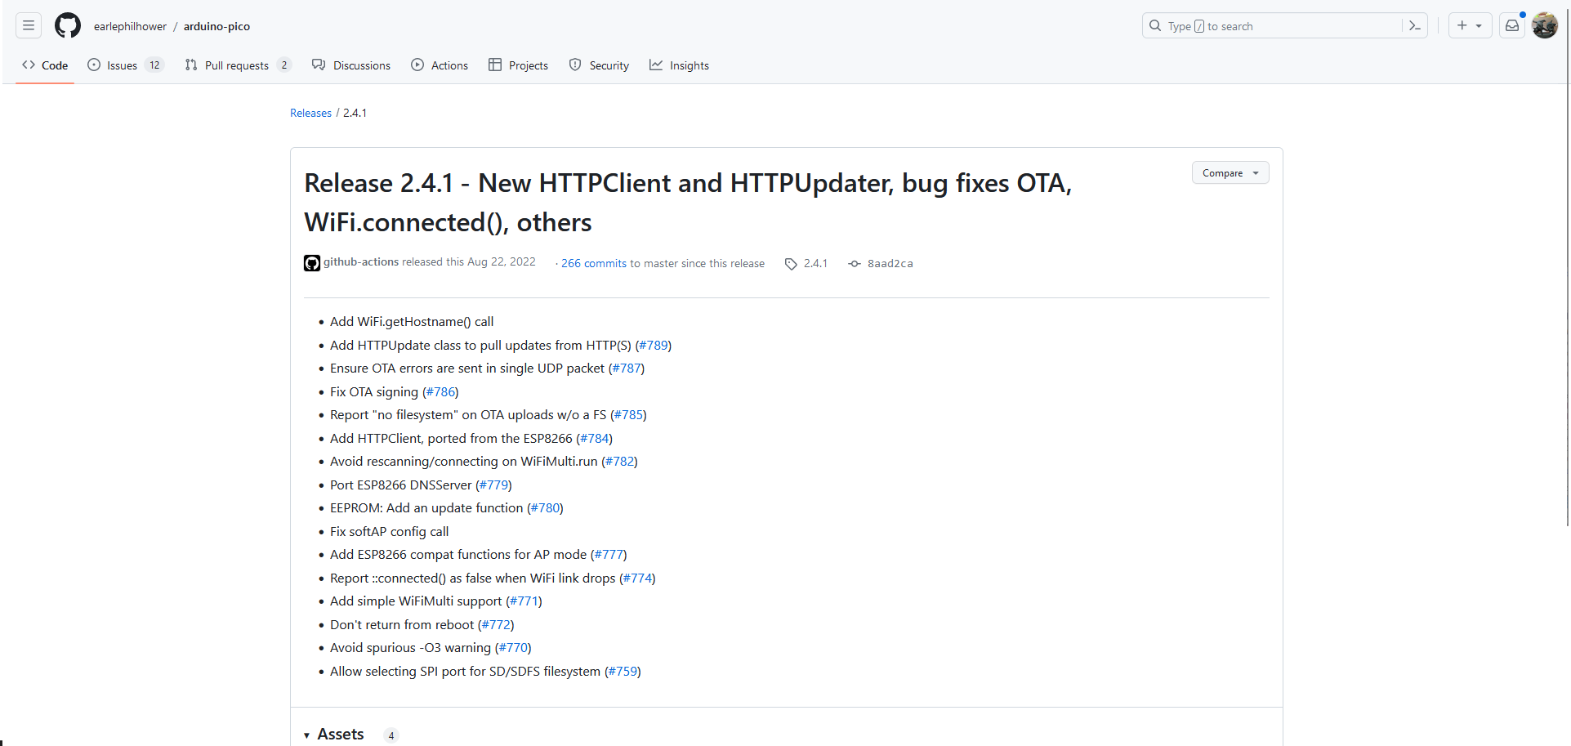
Task: Open the hamburger navigation menu
Action: (29, 26)
